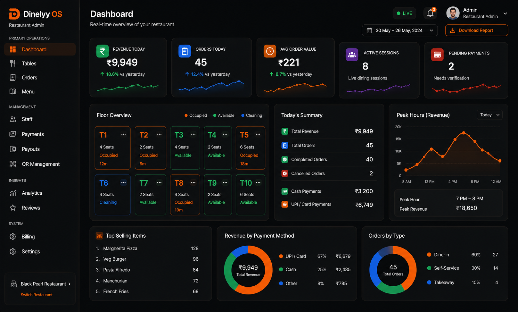Click the Dinelyy OS logo icon
The width and height of the screenshot is (518, 312).
pos(14,14)
